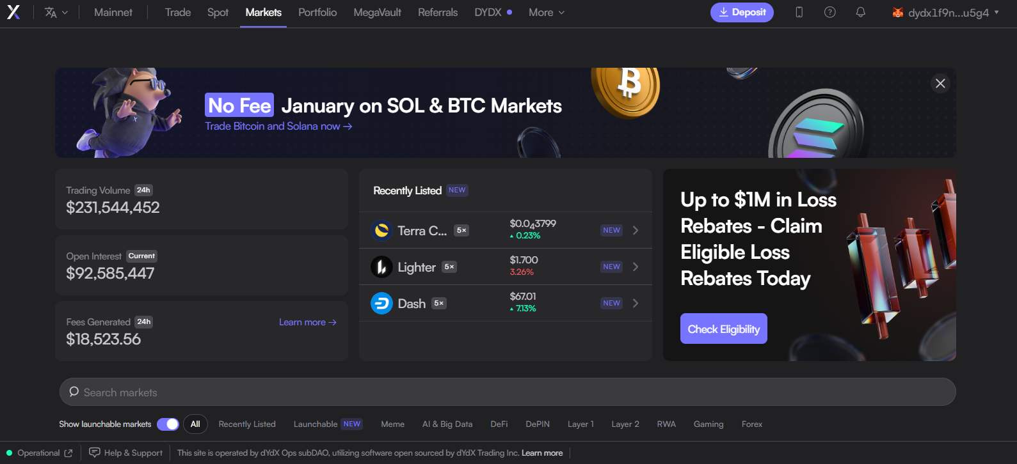Click the dYdX logo icon
Image resolution: width=1017 pixels, height=464 pixels.
13,12
